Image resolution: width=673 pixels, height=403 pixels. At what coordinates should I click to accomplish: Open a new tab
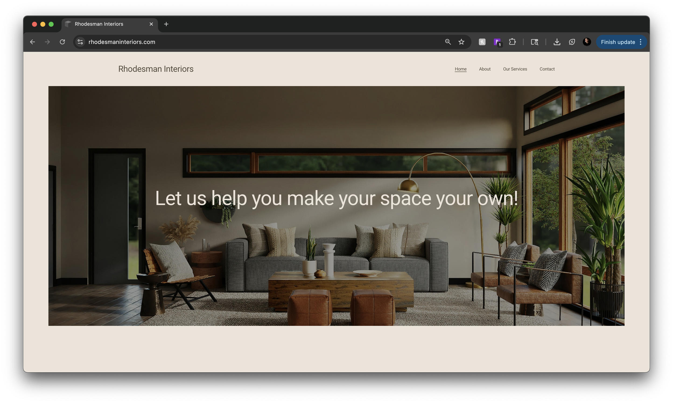pyautogui.click(x=166, y=24)
